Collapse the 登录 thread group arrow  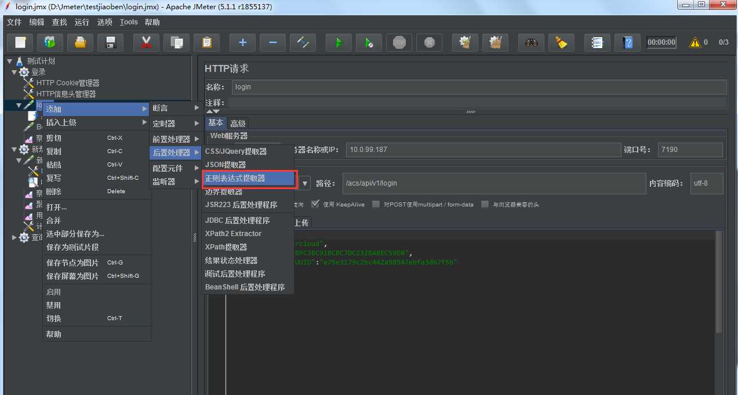(14, 72)
